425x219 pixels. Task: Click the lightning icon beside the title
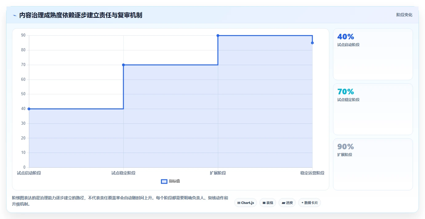click(x=14, y=15)
